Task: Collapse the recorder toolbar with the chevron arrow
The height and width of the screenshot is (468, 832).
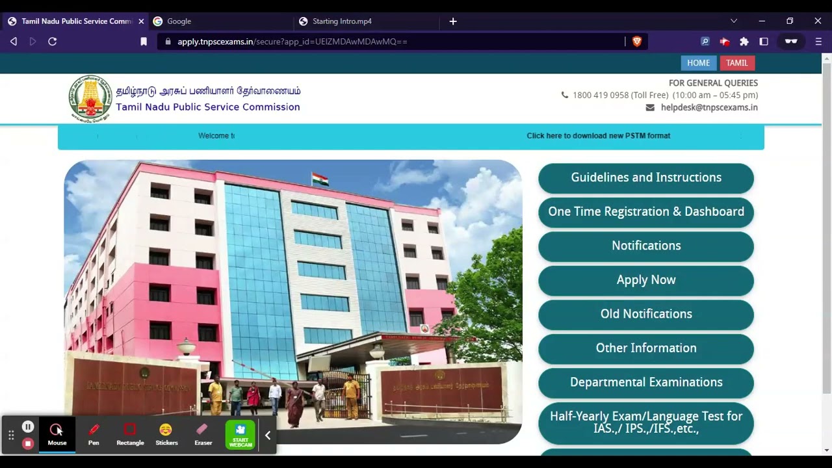Action: (268, 435)
